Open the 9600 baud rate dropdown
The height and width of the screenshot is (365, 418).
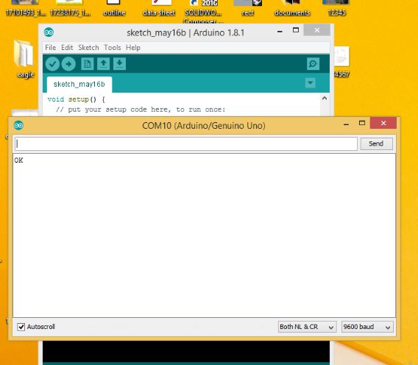click(366, 327)
